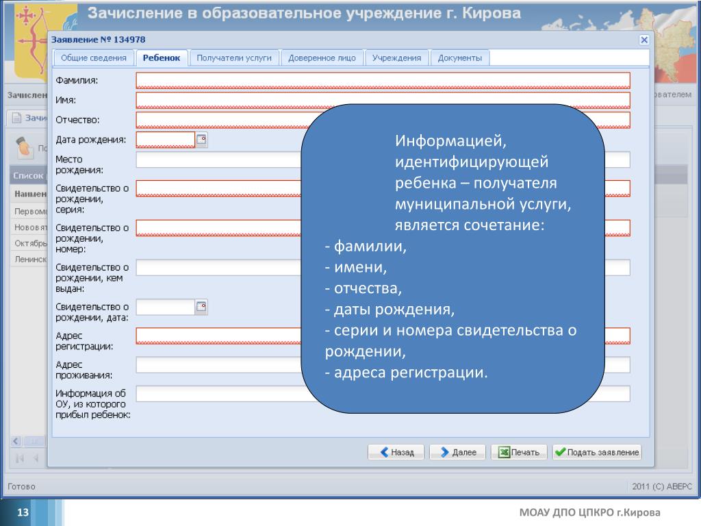
Task: Click the Адрес регистрации field
Action: coord(383,336)
